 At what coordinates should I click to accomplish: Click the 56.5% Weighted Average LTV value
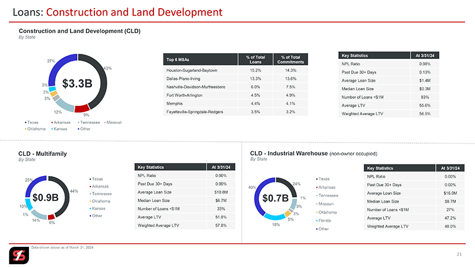click(425, 114)
